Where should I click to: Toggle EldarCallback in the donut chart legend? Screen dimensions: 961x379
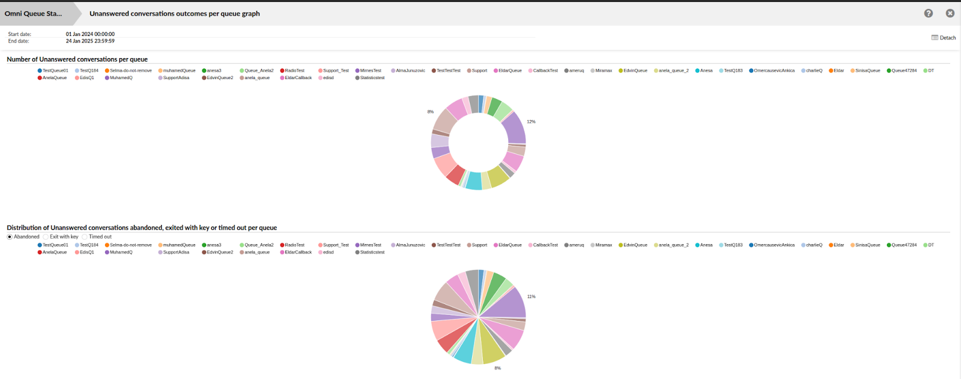[x=296, y=78]
